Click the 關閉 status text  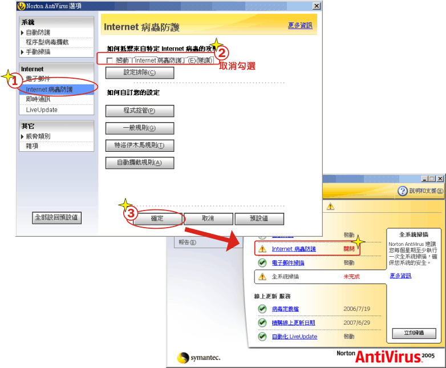pyautogui.click(x=349, y=249)
